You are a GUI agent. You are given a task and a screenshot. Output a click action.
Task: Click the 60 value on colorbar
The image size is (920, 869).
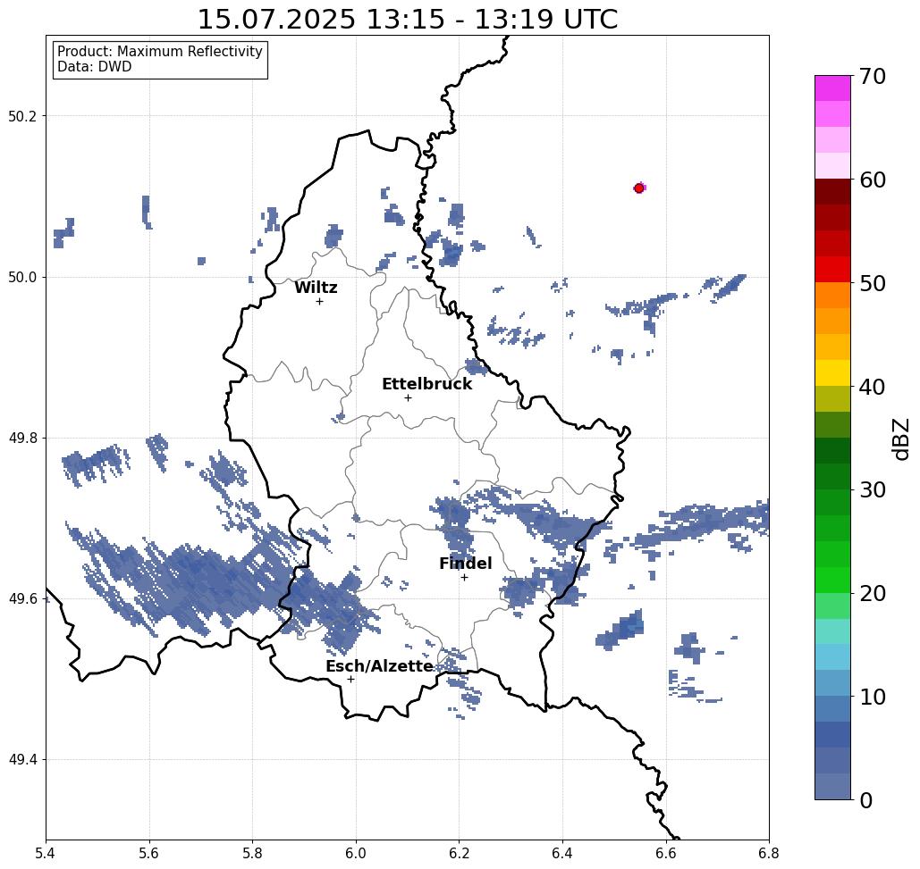(873, 180)
